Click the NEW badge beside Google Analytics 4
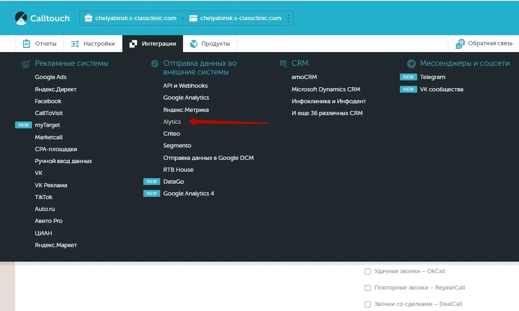This screenshot has height=311, width=519. point(152,194)
